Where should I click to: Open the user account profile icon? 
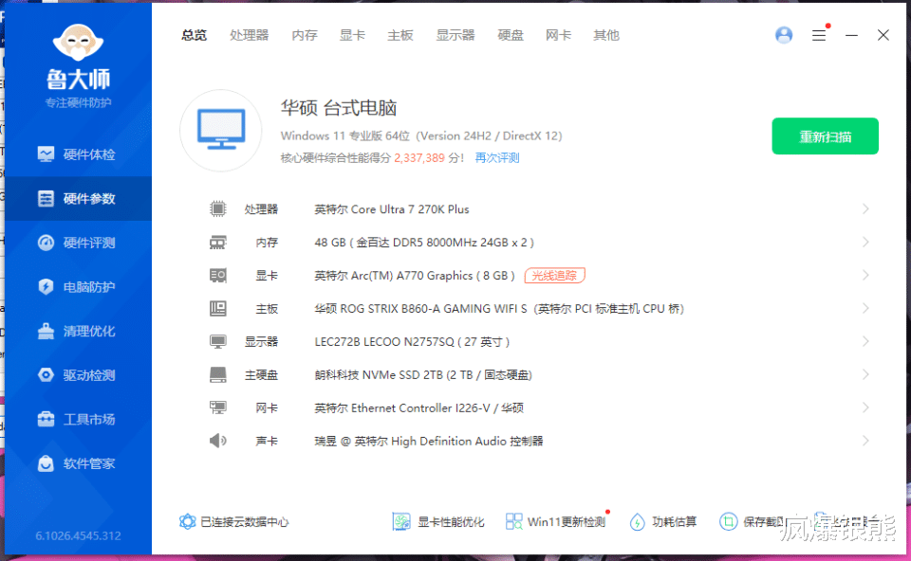tap(784, 35)
